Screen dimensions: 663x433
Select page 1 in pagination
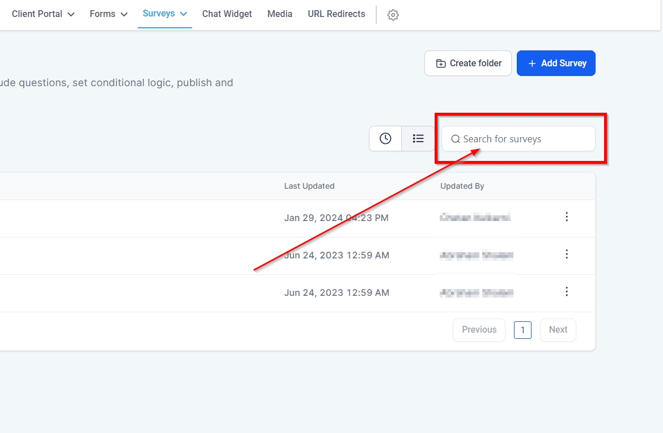pos(522,330)
